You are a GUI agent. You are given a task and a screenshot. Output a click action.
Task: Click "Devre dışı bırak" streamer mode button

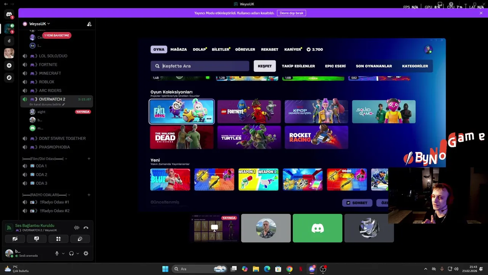tap(291, 13)
